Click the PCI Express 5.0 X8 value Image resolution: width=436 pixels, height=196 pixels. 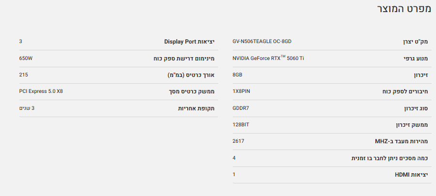tap(41, 91)
